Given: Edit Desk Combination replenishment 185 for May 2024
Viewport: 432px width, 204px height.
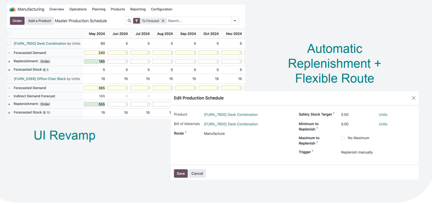Looking at the screenshot, I should click(94, 62).
